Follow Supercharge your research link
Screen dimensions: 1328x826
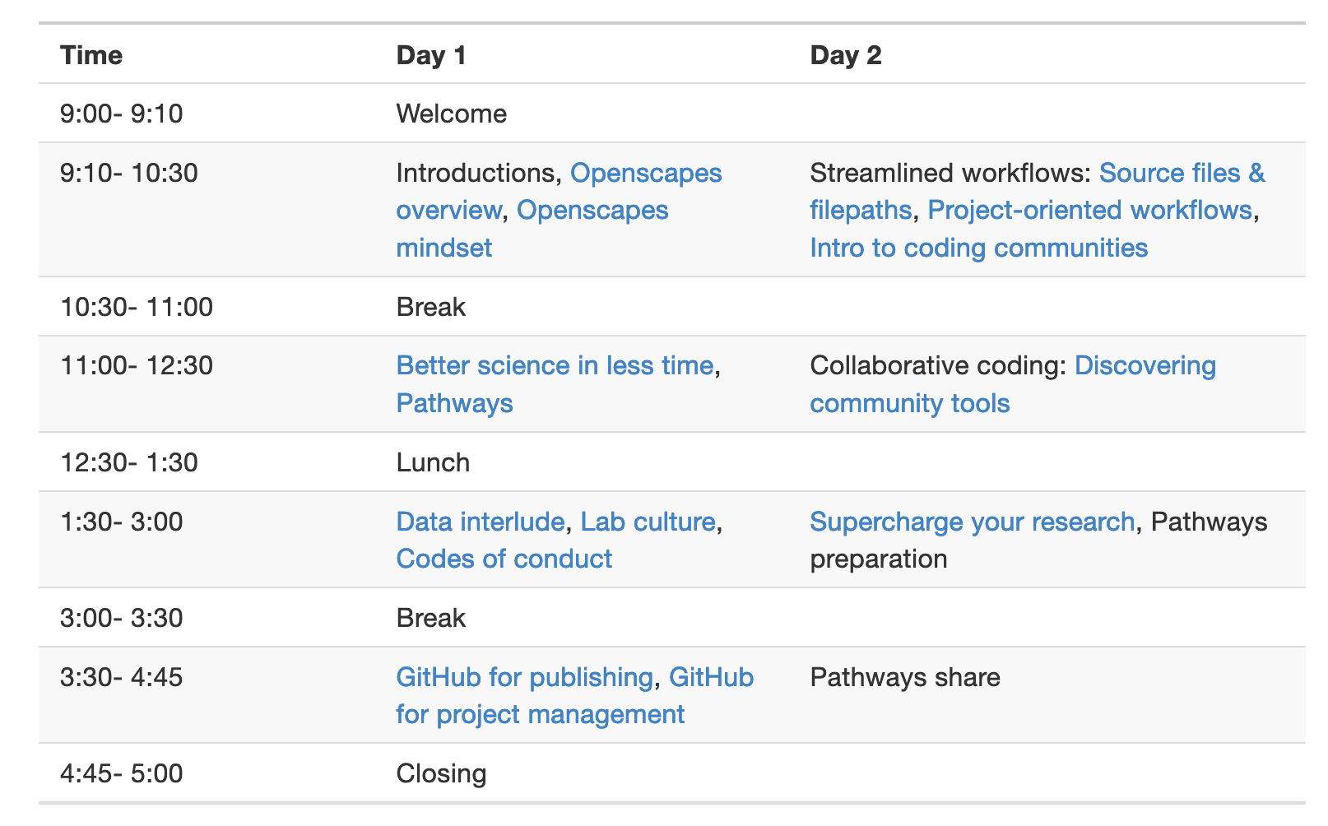972,522
